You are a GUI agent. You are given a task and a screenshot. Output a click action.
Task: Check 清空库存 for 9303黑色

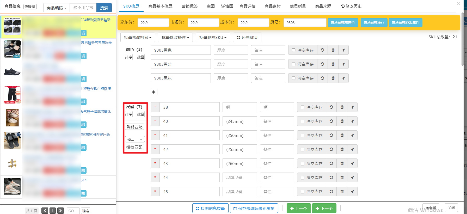coord(294,50)
